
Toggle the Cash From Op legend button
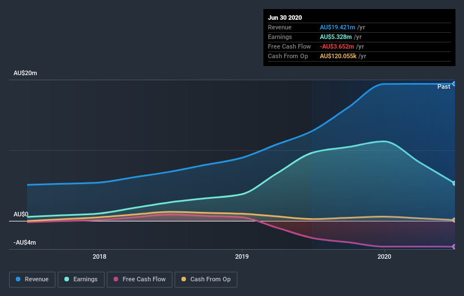tap(206, 280)
